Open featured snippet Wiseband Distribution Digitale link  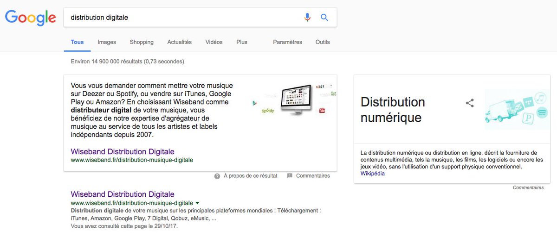(123, 151)
